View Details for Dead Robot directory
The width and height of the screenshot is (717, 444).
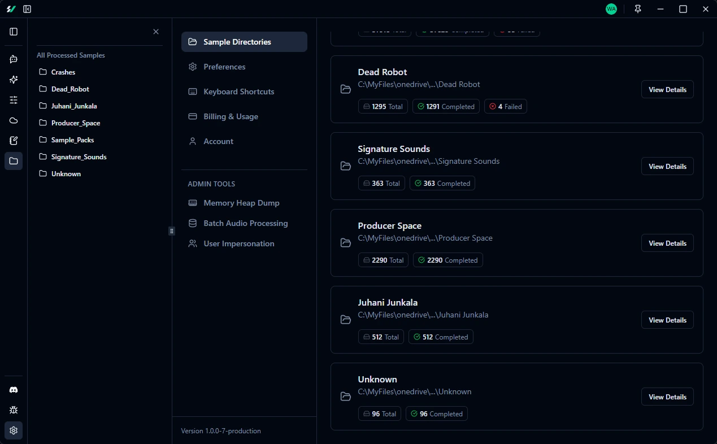coord(667,89)
